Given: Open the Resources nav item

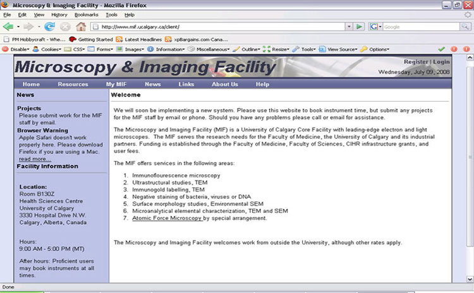Looking at the screenshot, I should pyautogui.click(x=73, y=84).
